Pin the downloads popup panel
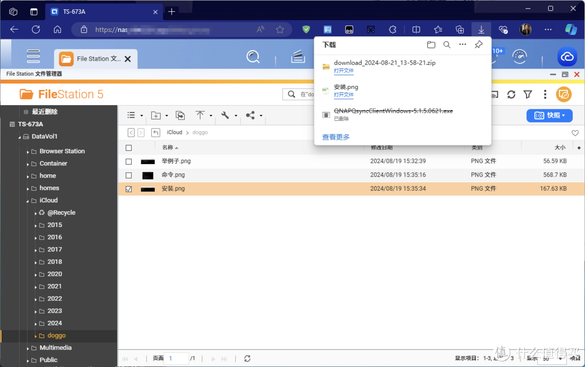 [x=478, y=45]
